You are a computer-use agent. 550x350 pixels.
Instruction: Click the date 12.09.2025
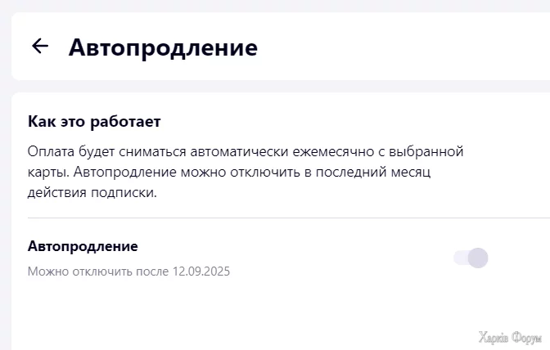click(x=201, y=271)
